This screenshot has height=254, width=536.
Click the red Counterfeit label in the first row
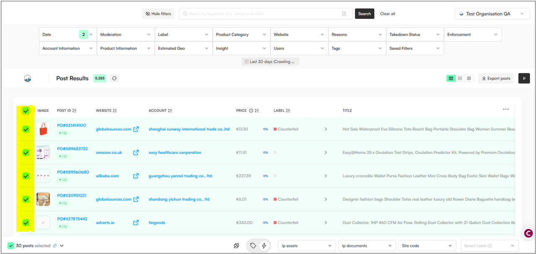click(x=287, y=129)
